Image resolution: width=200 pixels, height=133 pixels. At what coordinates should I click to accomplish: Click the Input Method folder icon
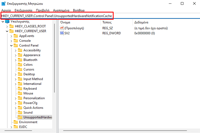[20, 79]
